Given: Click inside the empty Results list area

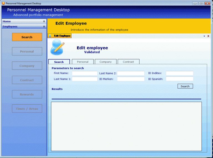Looking at the screenshot, I should point(126,126).
